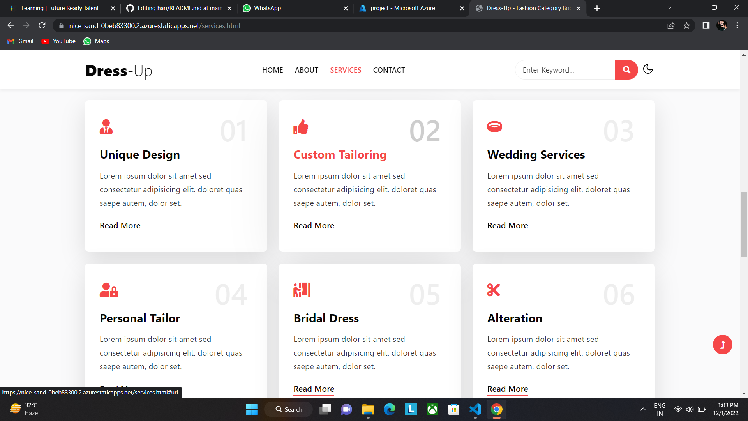Expand hidden icons in the system tray

point(643,409)
